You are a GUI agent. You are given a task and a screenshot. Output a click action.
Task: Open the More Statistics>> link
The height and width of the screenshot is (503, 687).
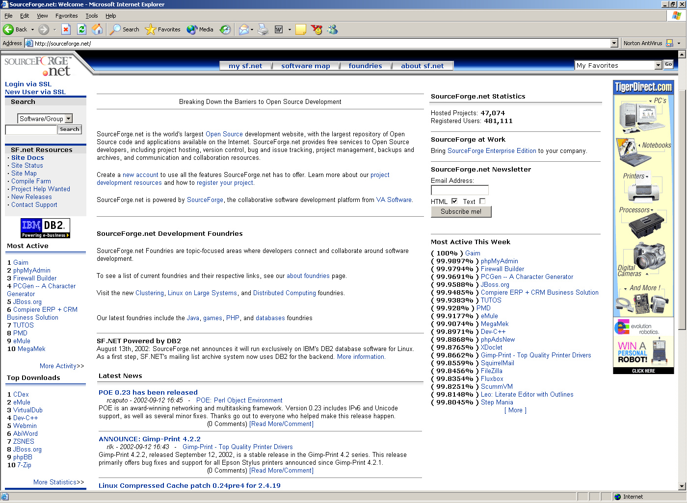[x=59, y=482]
